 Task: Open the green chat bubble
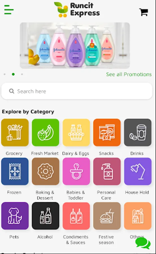[x=143, y=243]
